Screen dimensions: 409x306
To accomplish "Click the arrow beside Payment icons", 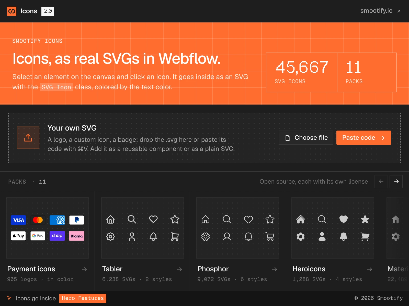I will (84, 269).
